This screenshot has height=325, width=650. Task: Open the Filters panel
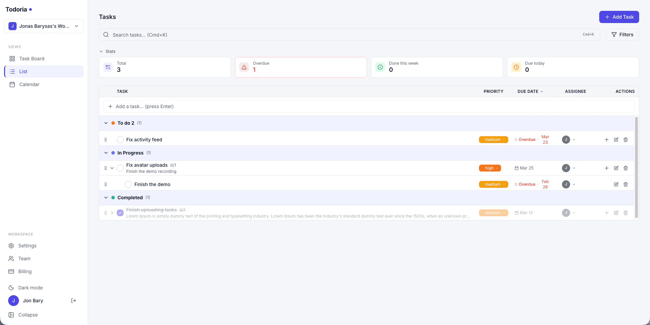(x=622, y=34)
